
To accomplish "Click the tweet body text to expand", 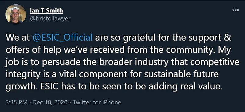I will point(123,62).
